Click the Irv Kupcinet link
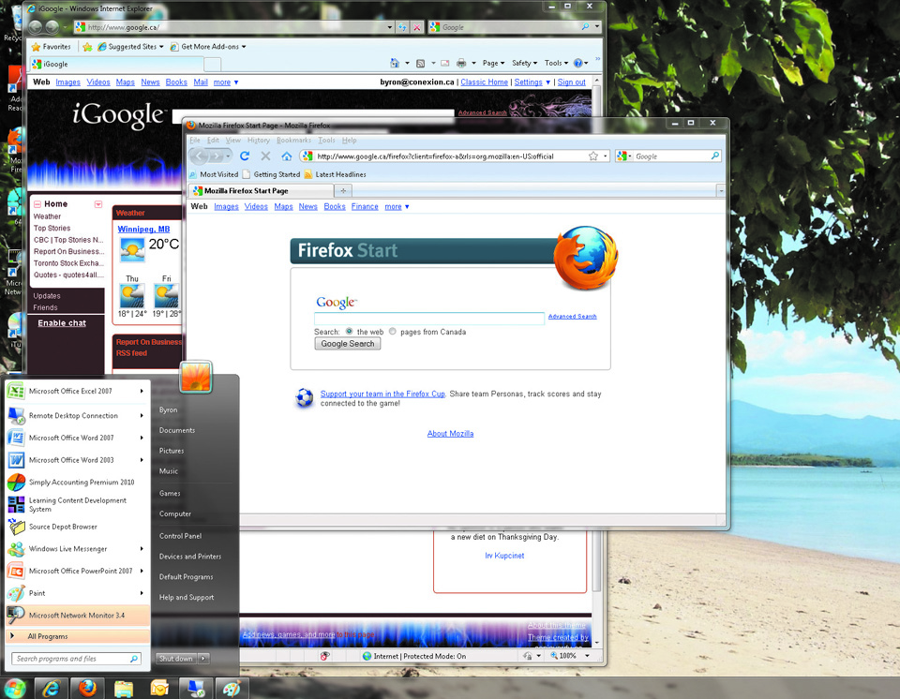This screenshot has width=900, height=699. (504, 556)
